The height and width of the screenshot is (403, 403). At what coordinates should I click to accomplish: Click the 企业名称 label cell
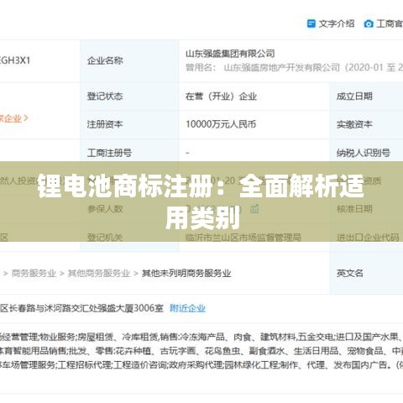[x=129, y=60]
